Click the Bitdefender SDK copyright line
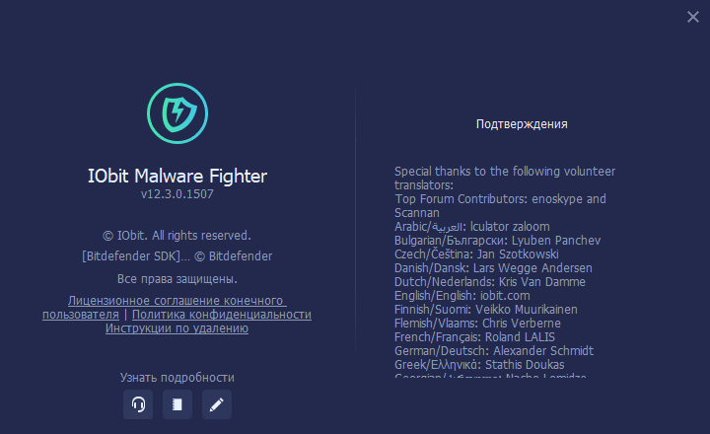The width and height of the screenshot is (710, 434). 177,256
